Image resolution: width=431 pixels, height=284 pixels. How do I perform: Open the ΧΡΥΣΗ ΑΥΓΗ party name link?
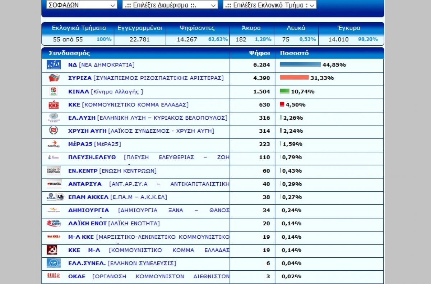click(141, 131)
